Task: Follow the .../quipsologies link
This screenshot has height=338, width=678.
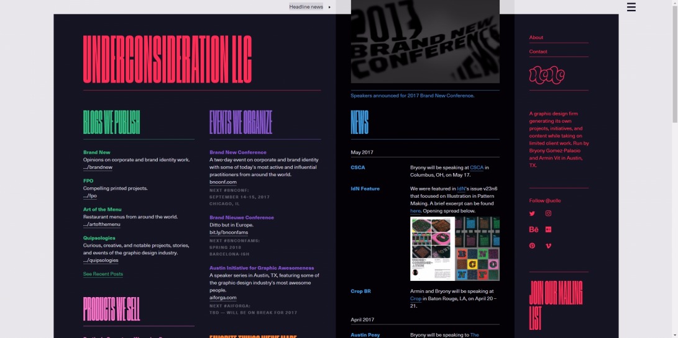Action: pos(101,260)
